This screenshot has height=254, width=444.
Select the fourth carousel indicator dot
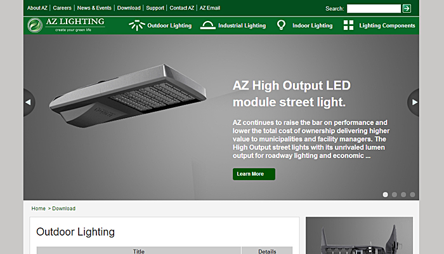pos(412,194)
